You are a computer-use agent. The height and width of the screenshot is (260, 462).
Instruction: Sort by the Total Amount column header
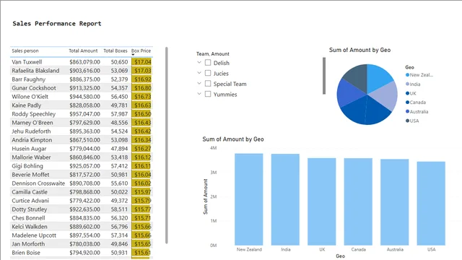tap(83, 51)
